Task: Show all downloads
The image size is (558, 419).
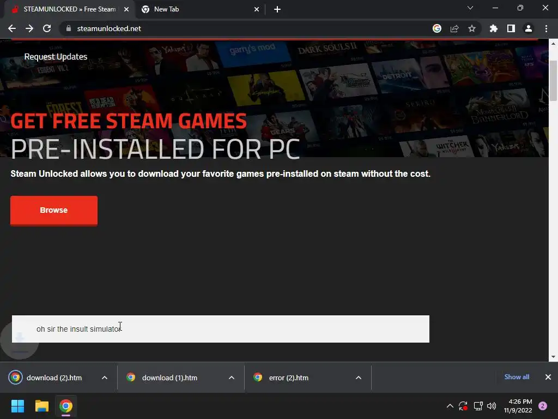Action: [517, 377]
